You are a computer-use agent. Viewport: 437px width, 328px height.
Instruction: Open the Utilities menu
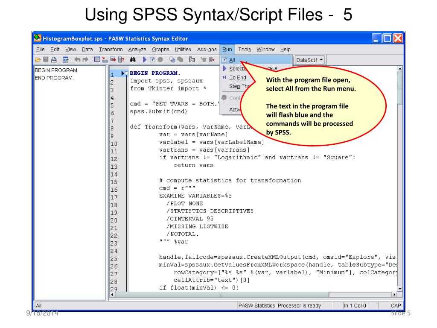[x=183, y=50]
